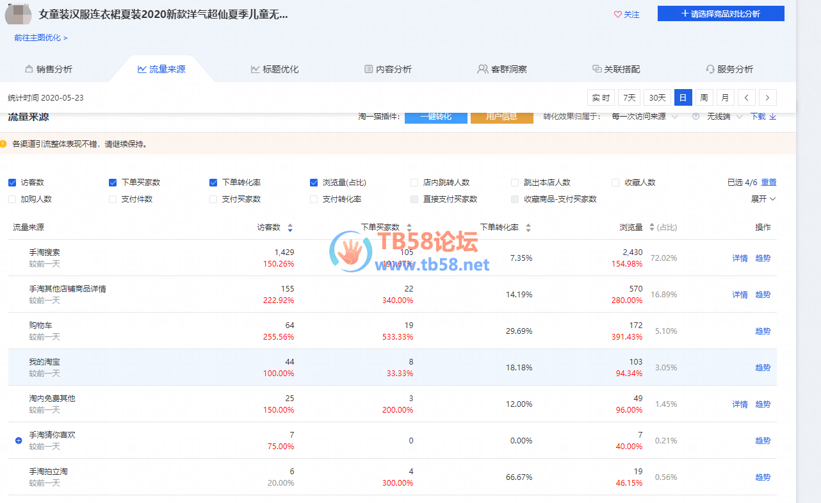
Task: Select the 月 time range button
Action: tap(725, 97)
